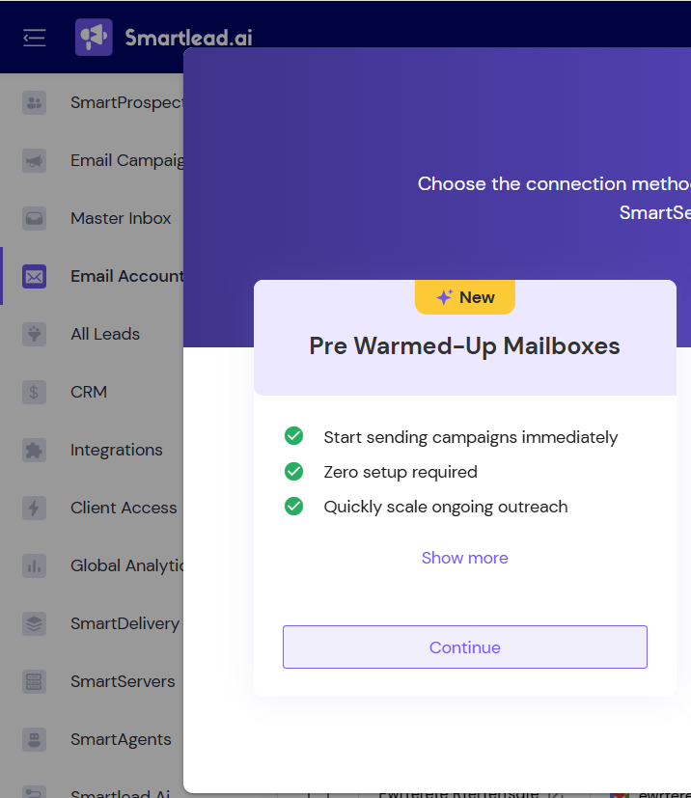Click the All Leads funnel icon
Screen dimensions: 691x798
(35, 334)
